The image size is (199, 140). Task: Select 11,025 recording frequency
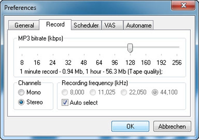point(102,92)
